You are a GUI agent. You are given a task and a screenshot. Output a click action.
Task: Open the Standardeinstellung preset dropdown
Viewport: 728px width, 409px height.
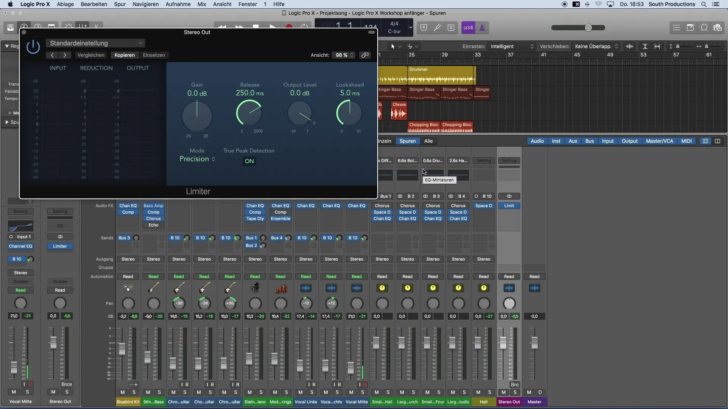tap(96, 43)
